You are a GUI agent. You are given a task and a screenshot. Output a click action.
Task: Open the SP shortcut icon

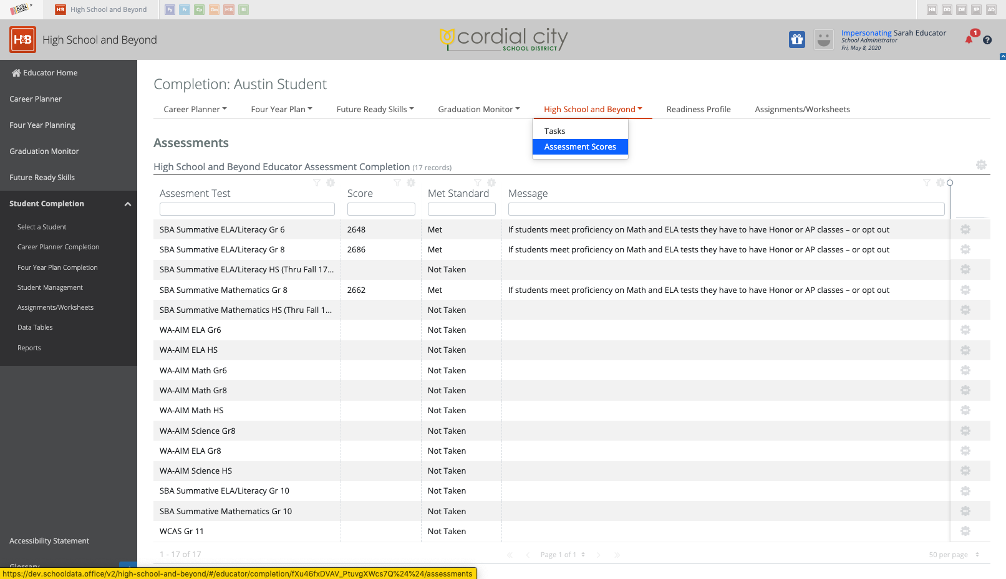tap(977, 9)
